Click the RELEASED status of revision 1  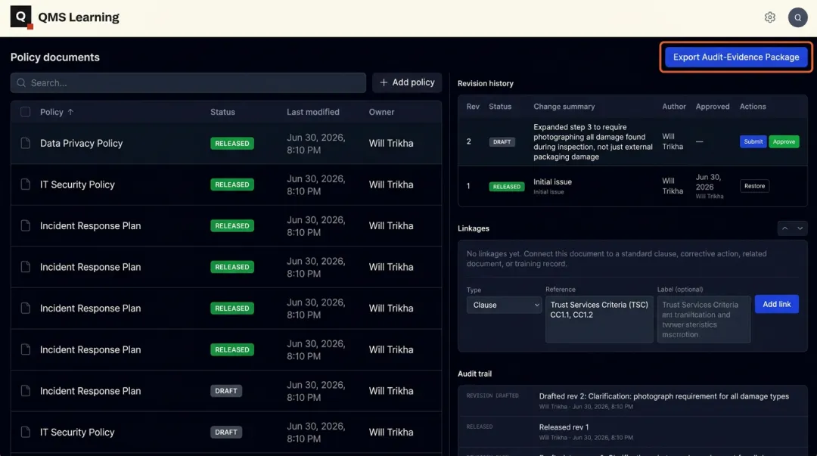point(506,187)
